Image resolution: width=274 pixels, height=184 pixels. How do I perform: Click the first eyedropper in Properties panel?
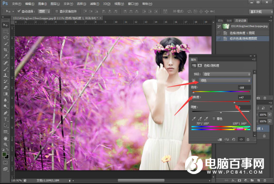click(193, 119)
